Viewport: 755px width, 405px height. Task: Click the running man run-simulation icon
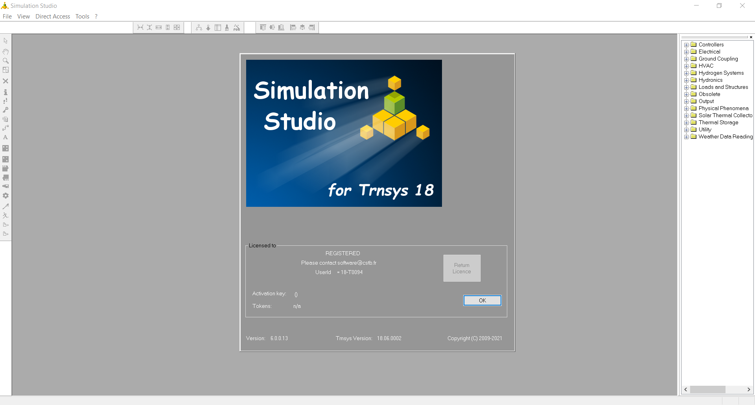click(6, 215)
